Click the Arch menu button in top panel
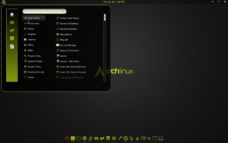Viewport: 228px width, 143px height. coord(4,2)
